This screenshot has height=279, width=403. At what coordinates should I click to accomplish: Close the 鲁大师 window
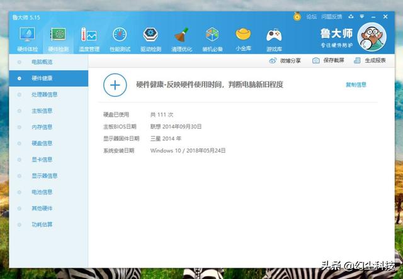click(x=385, y=17)
